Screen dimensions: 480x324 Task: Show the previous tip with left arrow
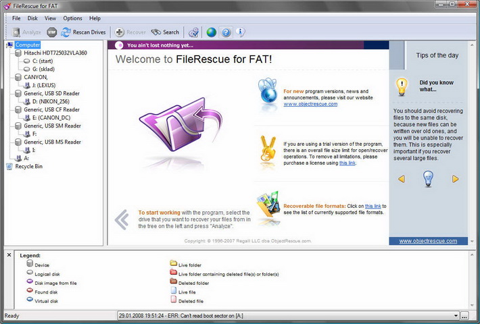point(401,179)
